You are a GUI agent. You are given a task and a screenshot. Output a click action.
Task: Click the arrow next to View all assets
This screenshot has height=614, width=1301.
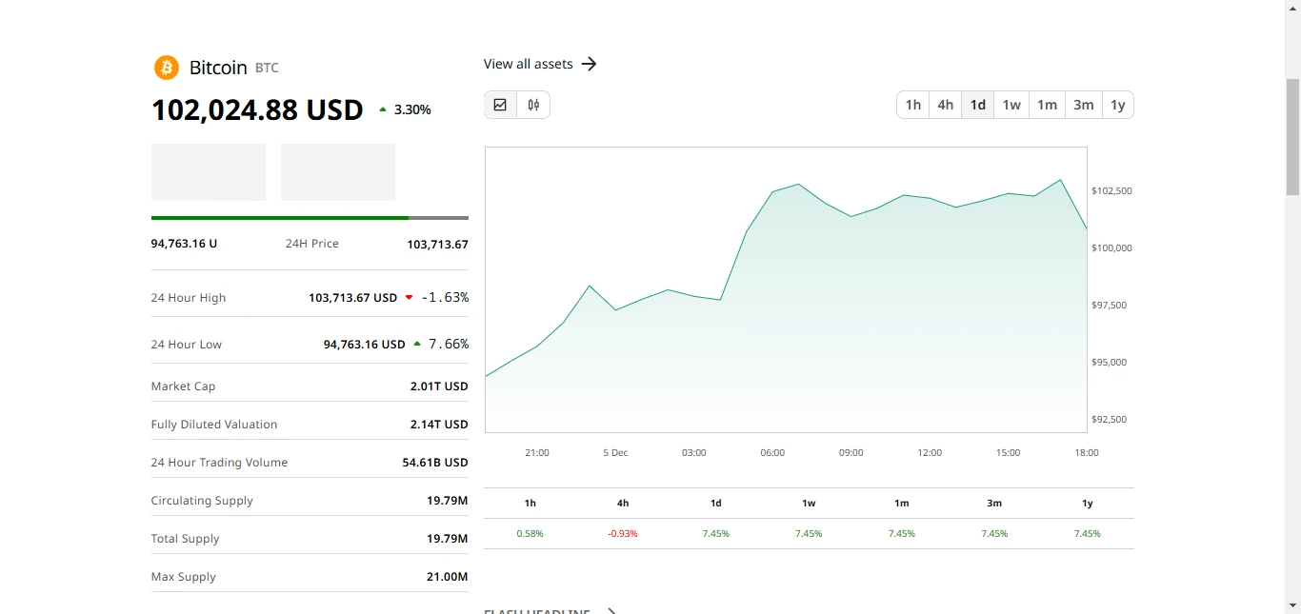(x=589, y=64)
